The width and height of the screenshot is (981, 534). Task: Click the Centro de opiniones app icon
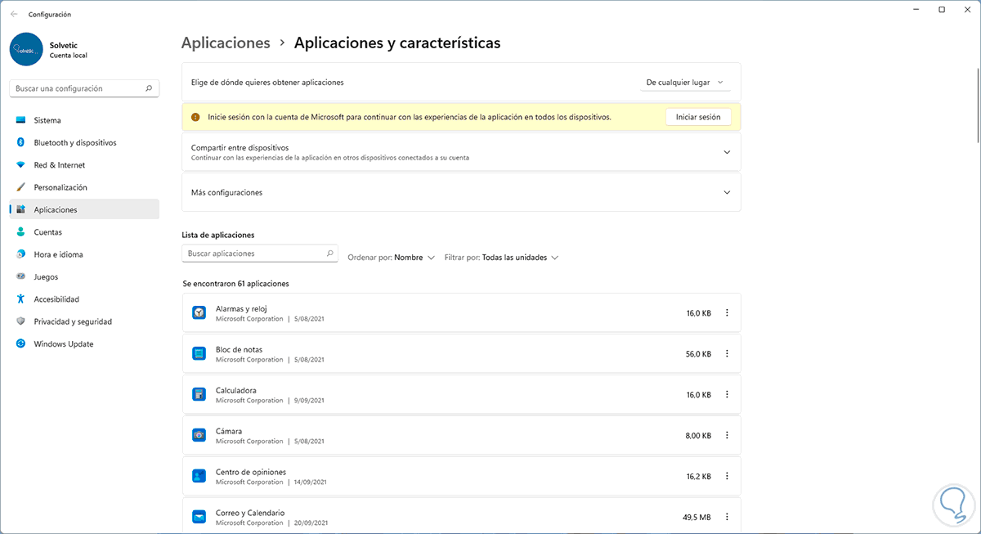pyautogui.click(x=199, y=476)
